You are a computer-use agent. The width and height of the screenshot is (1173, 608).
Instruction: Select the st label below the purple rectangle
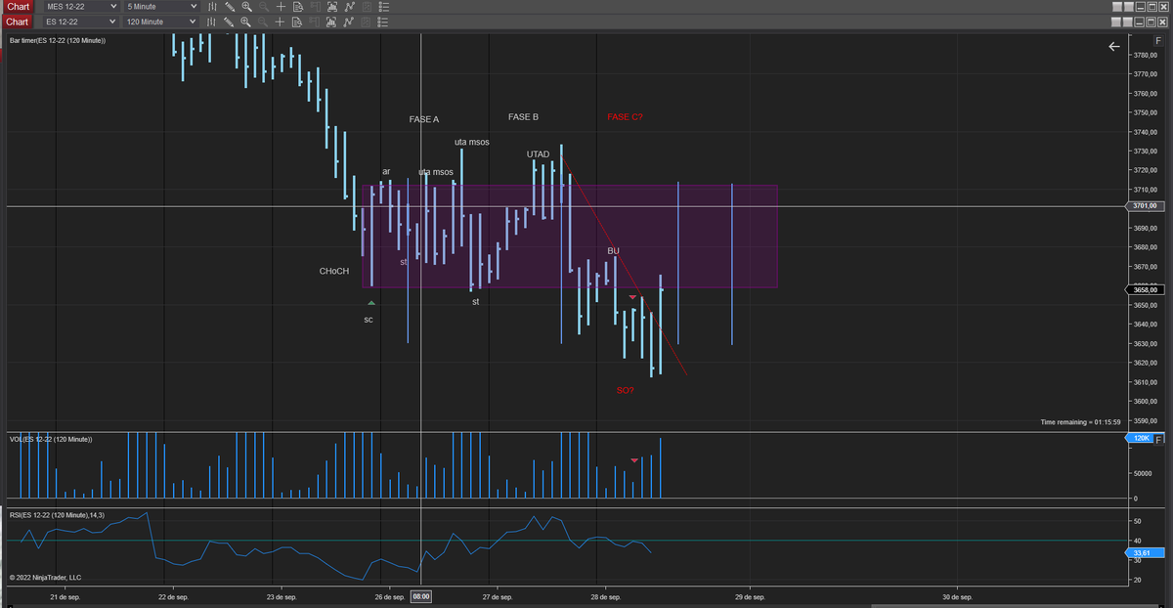tap(476, 302)
